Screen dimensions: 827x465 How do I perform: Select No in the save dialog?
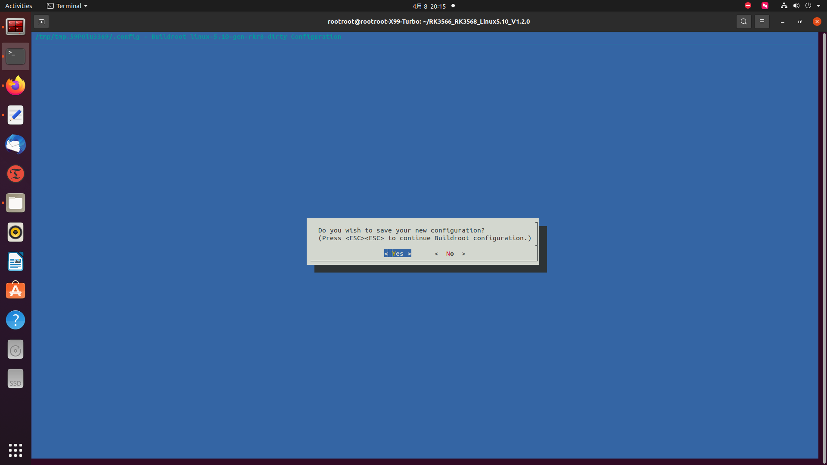click(450, 254)
